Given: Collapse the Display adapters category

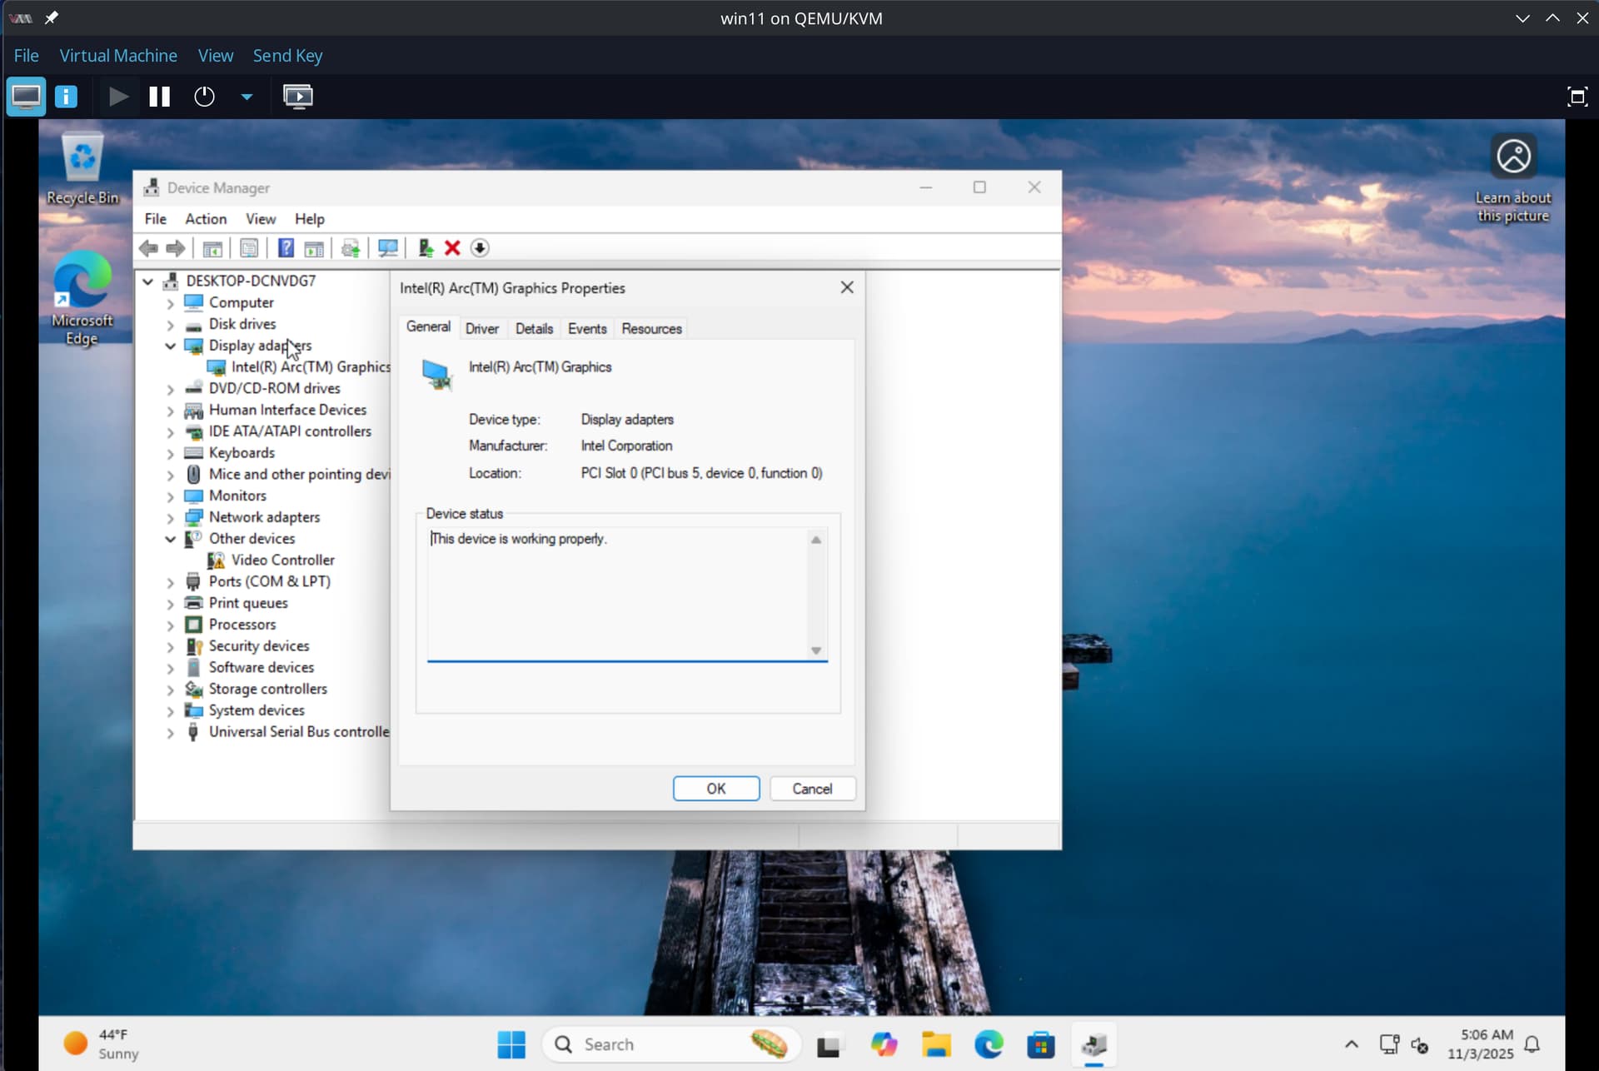Looking at the screenshot, I should (170, 346).
